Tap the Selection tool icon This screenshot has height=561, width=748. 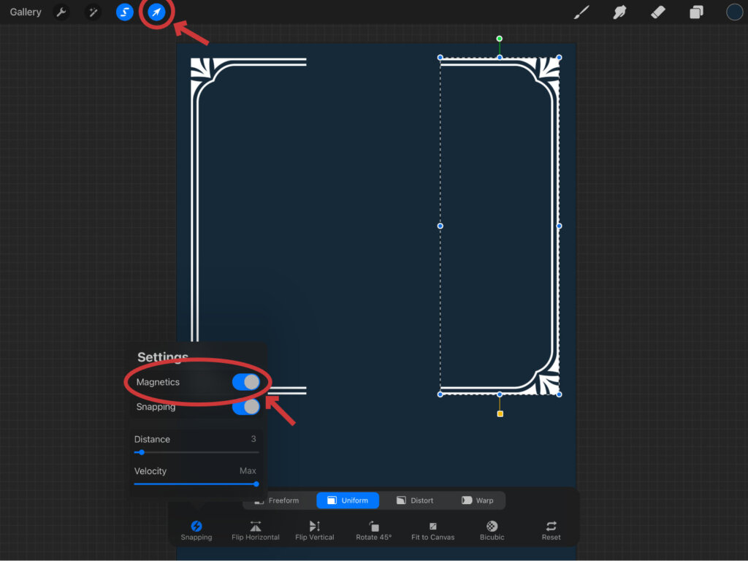point(125,12)
